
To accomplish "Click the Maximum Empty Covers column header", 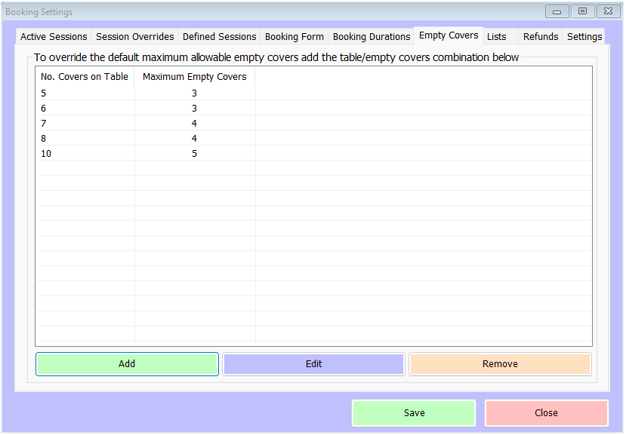I will (195, 76).
